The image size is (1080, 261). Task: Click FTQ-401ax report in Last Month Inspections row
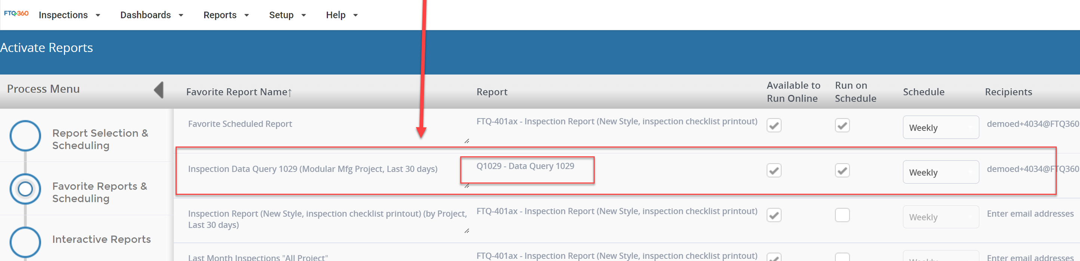[617, 255]
